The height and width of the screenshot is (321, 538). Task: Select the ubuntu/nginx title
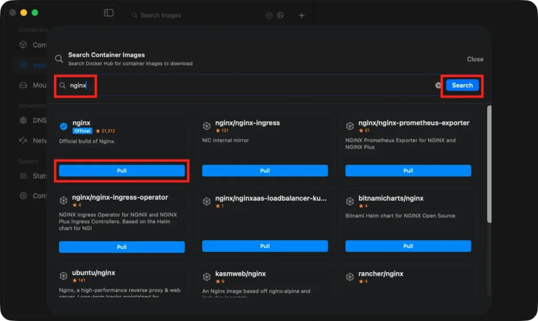click(x=94, y=273)
